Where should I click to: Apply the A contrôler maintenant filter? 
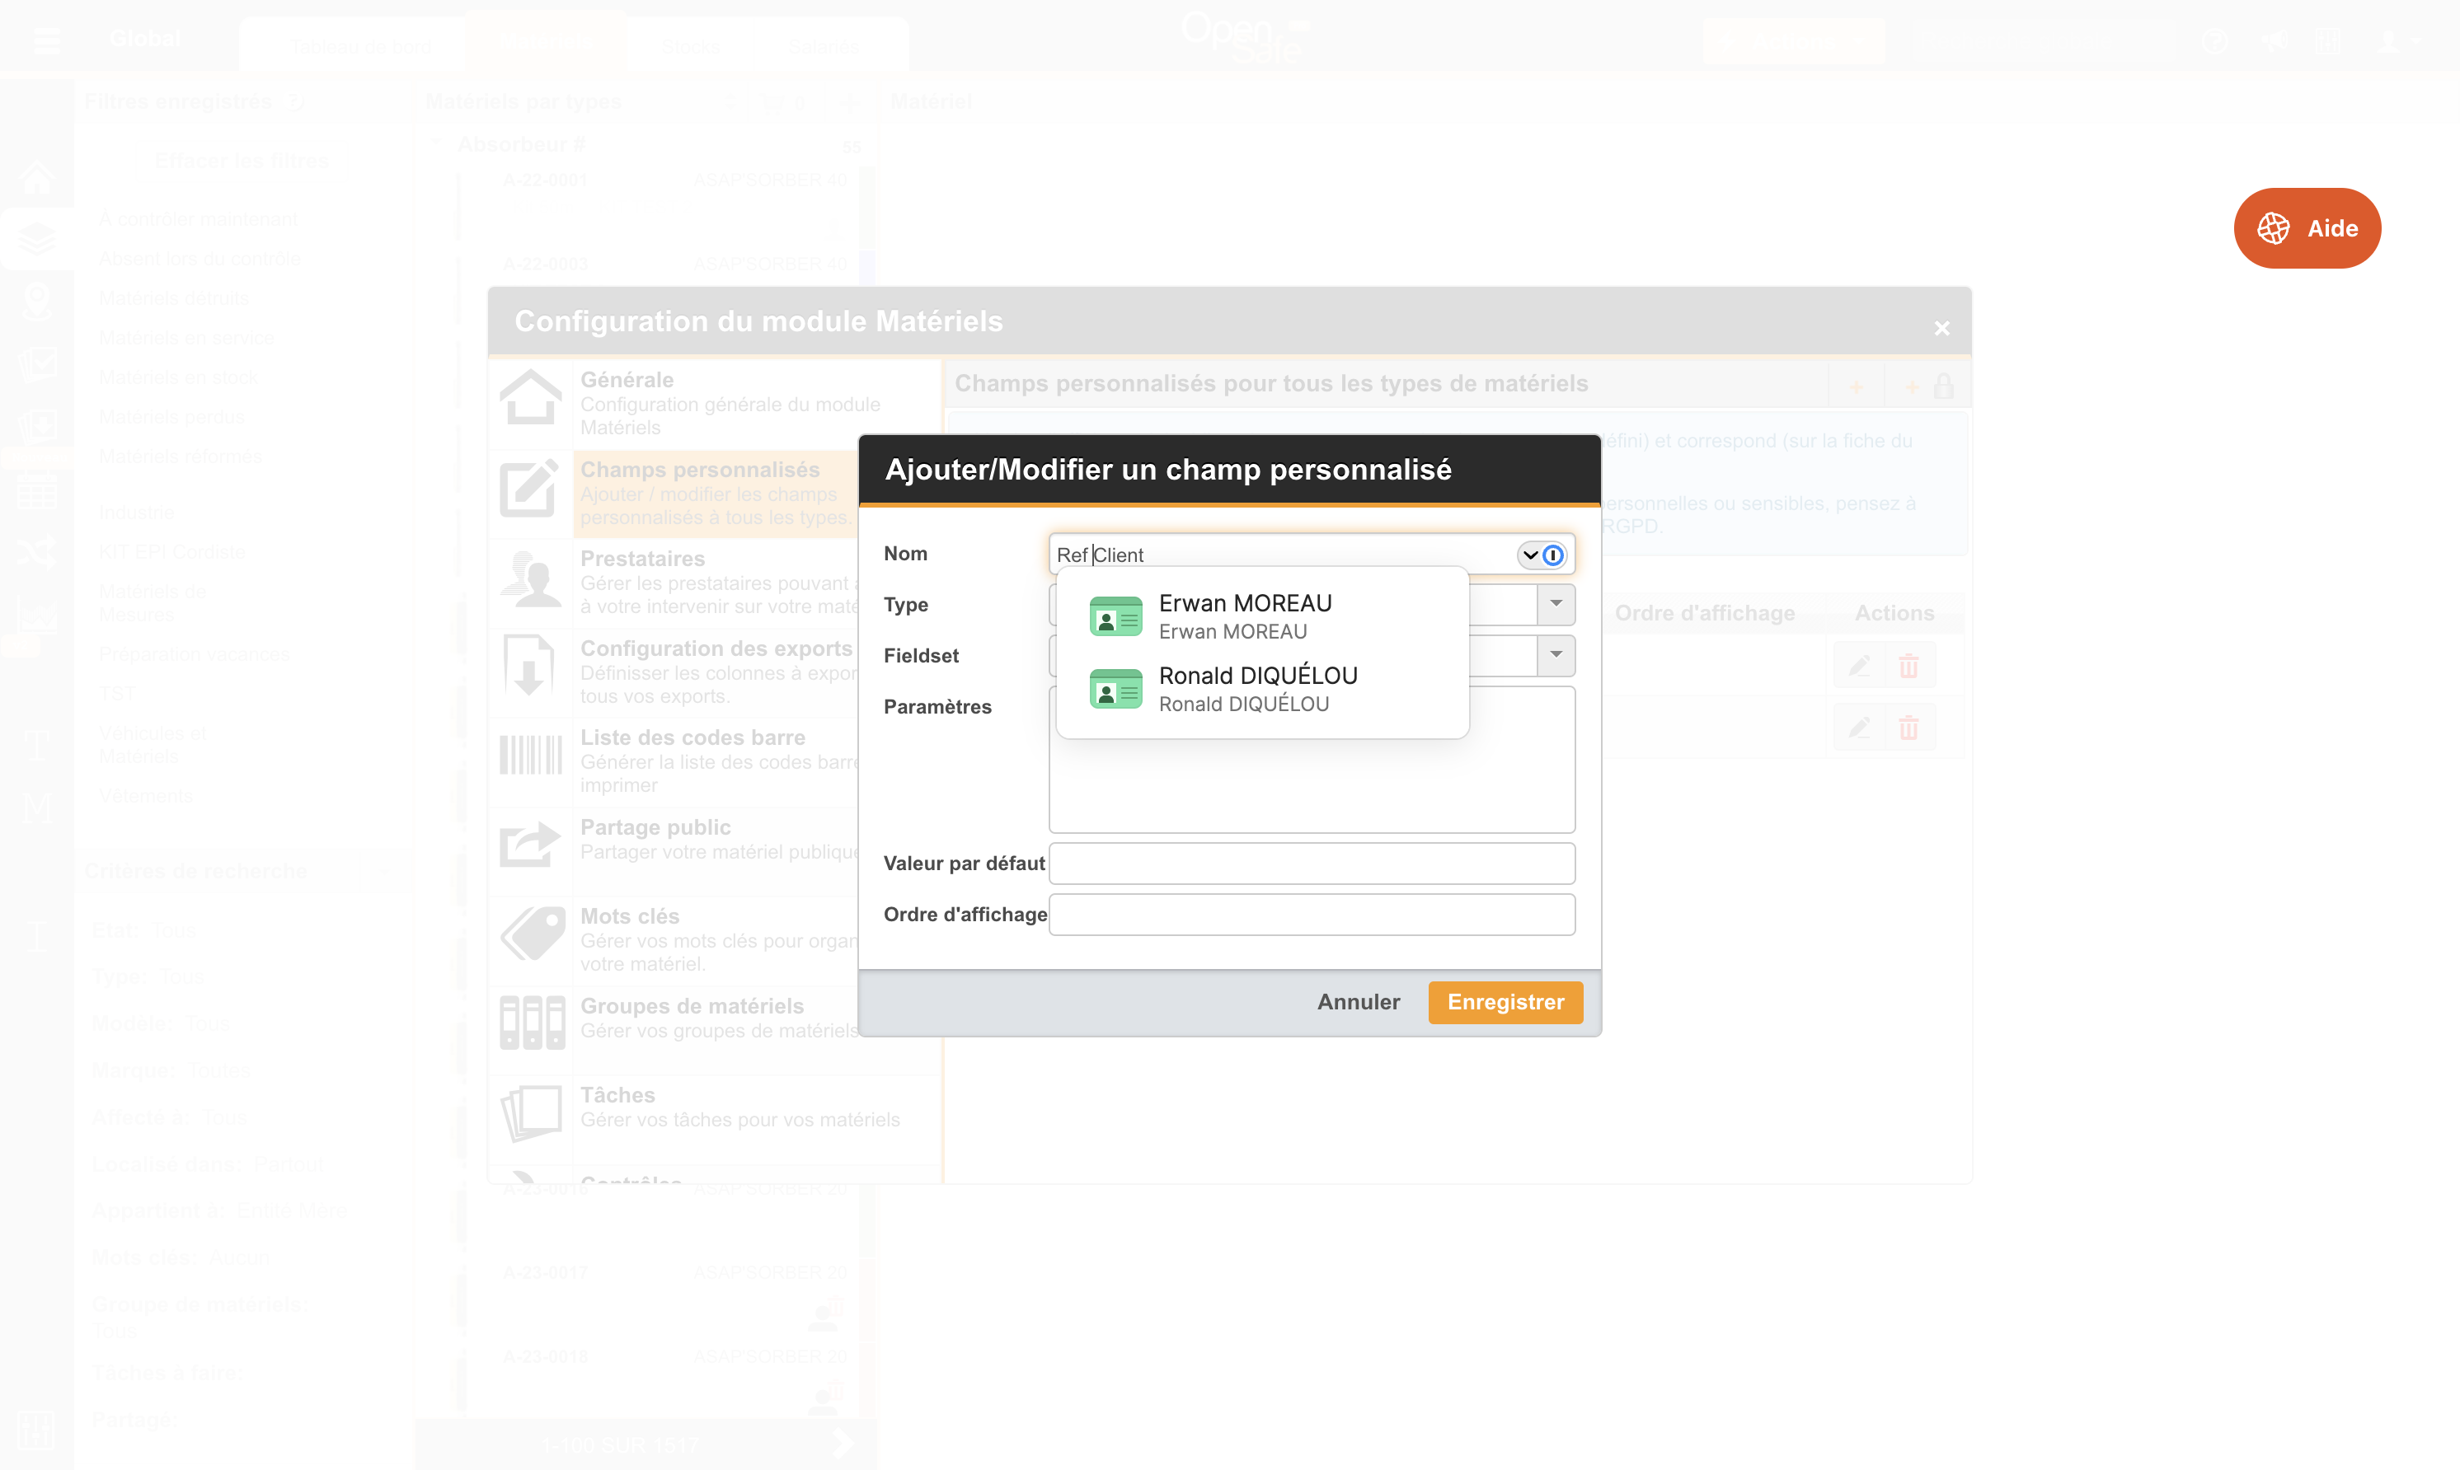pos(198,219)
